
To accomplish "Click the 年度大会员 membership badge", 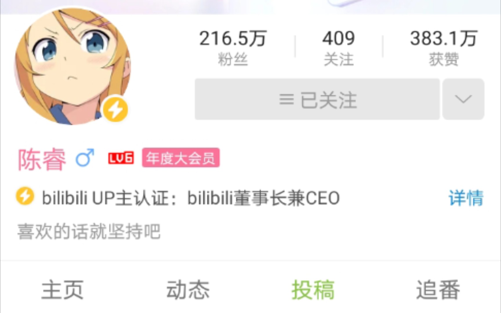I will [x=181, y=158].
